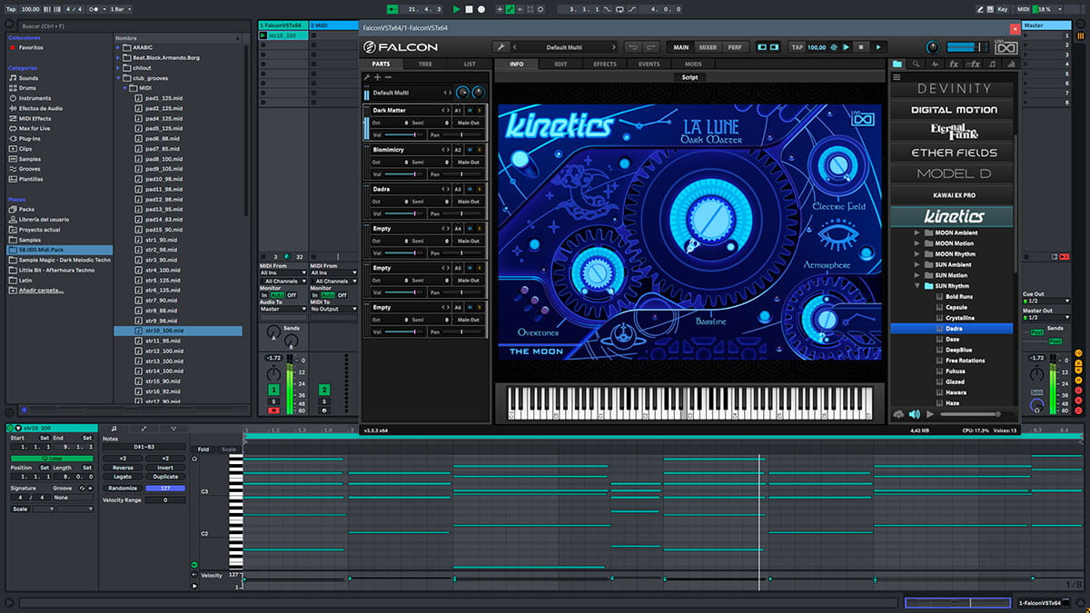Switch Falcon to PERF view
This screenshot has width=1090, height=613.
(734, 46)
